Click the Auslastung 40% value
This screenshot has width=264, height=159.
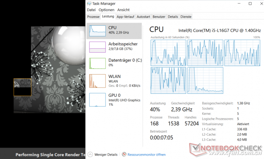pyautogui.click(x=155, y=109)
